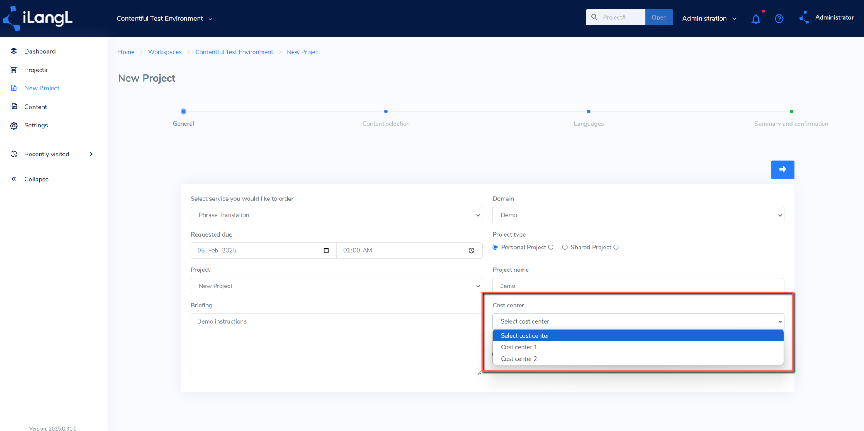Screen dimensions: 864x431
Task: Expand the Administration menu
Action: 709,18
